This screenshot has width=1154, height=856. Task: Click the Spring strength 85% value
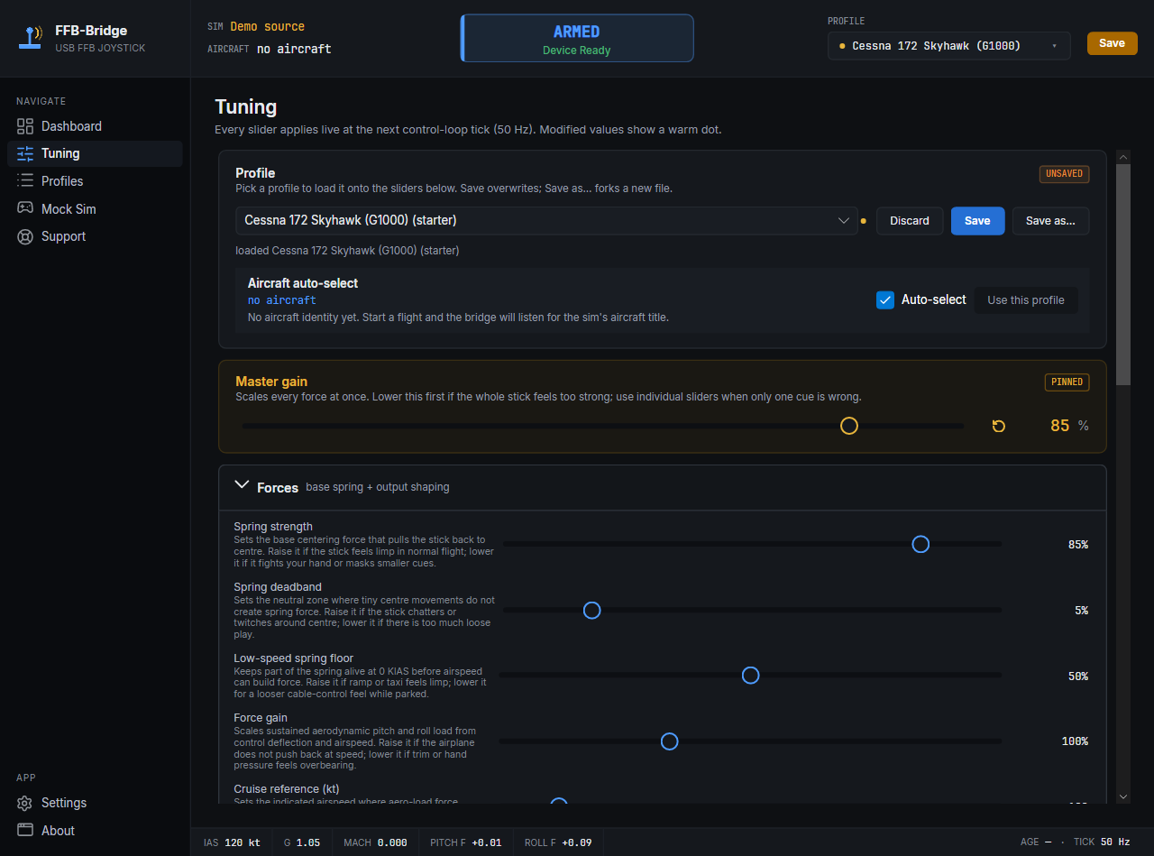click(x=1077, y=545)
